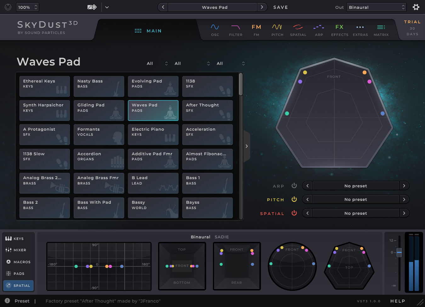Select the B Lead preset
Viewport: 425px width, 307px height.
click(x=153, y=183)
